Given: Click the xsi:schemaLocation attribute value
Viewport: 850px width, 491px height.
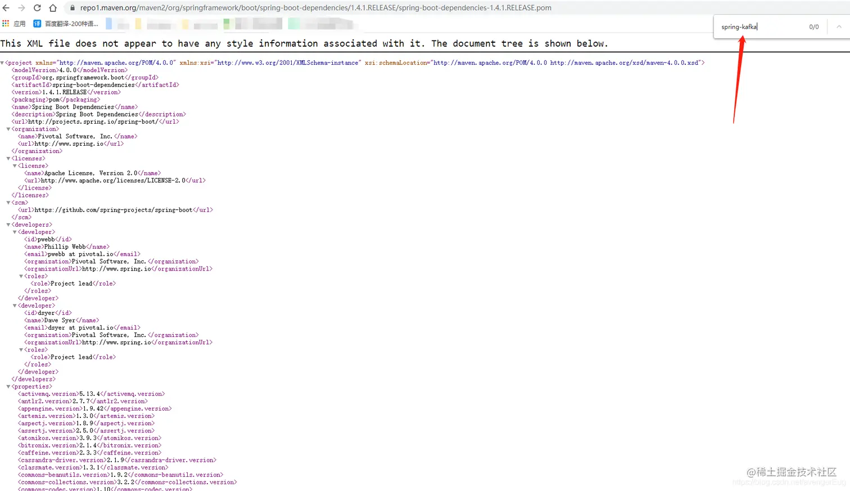Looking at the screenshot, I should [x=565, y=63].
